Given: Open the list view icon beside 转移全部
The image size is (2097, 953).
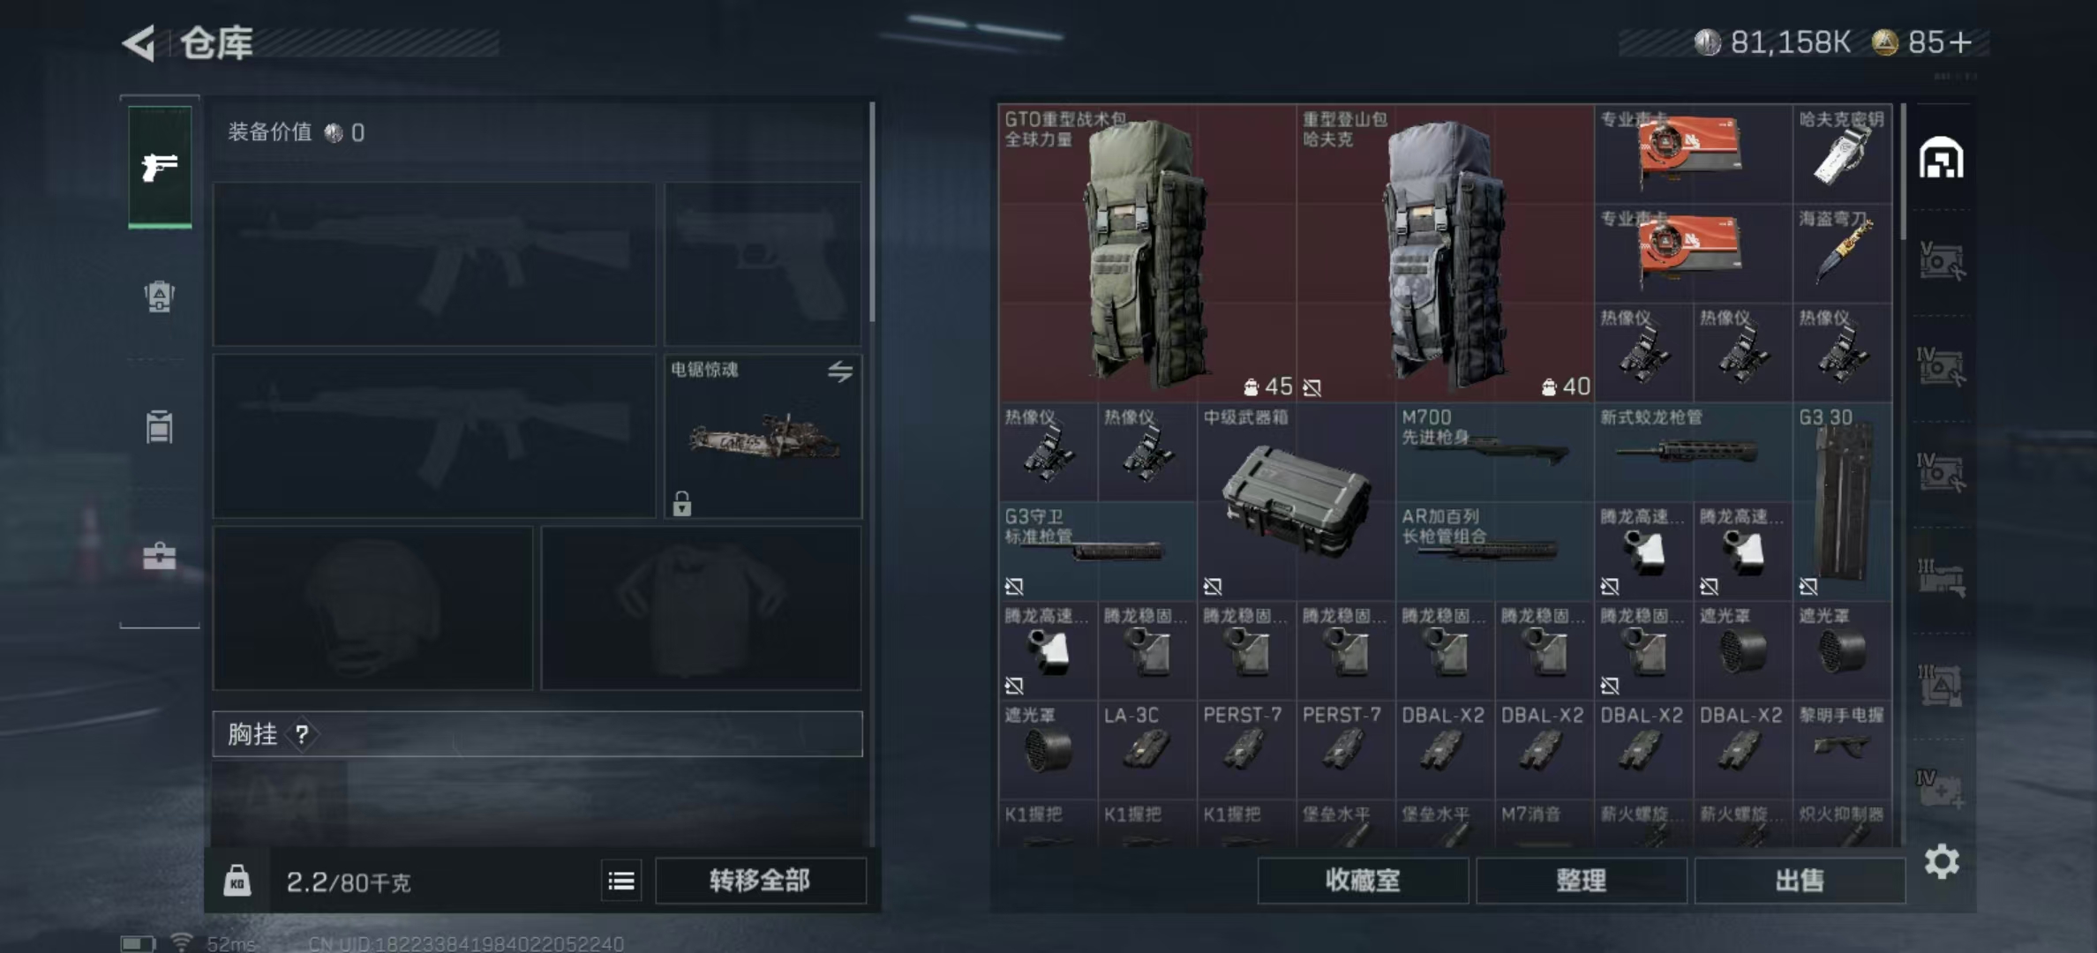Looking at the screenshot, I should [621, 881].
